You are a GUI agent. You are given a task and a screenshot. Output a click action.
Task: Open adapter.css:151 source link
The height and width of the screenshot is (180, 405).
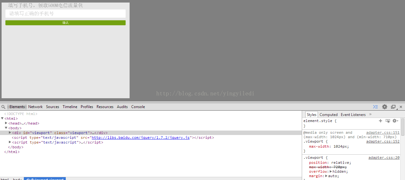coord(383,133)
